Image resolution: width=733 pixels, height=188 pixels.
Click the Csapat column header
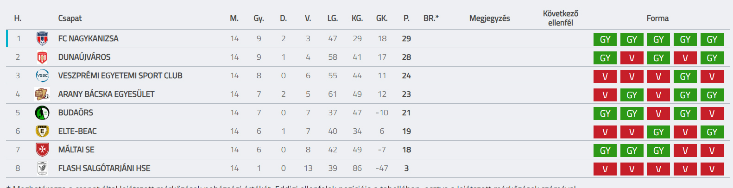click(x=70, y=19)
